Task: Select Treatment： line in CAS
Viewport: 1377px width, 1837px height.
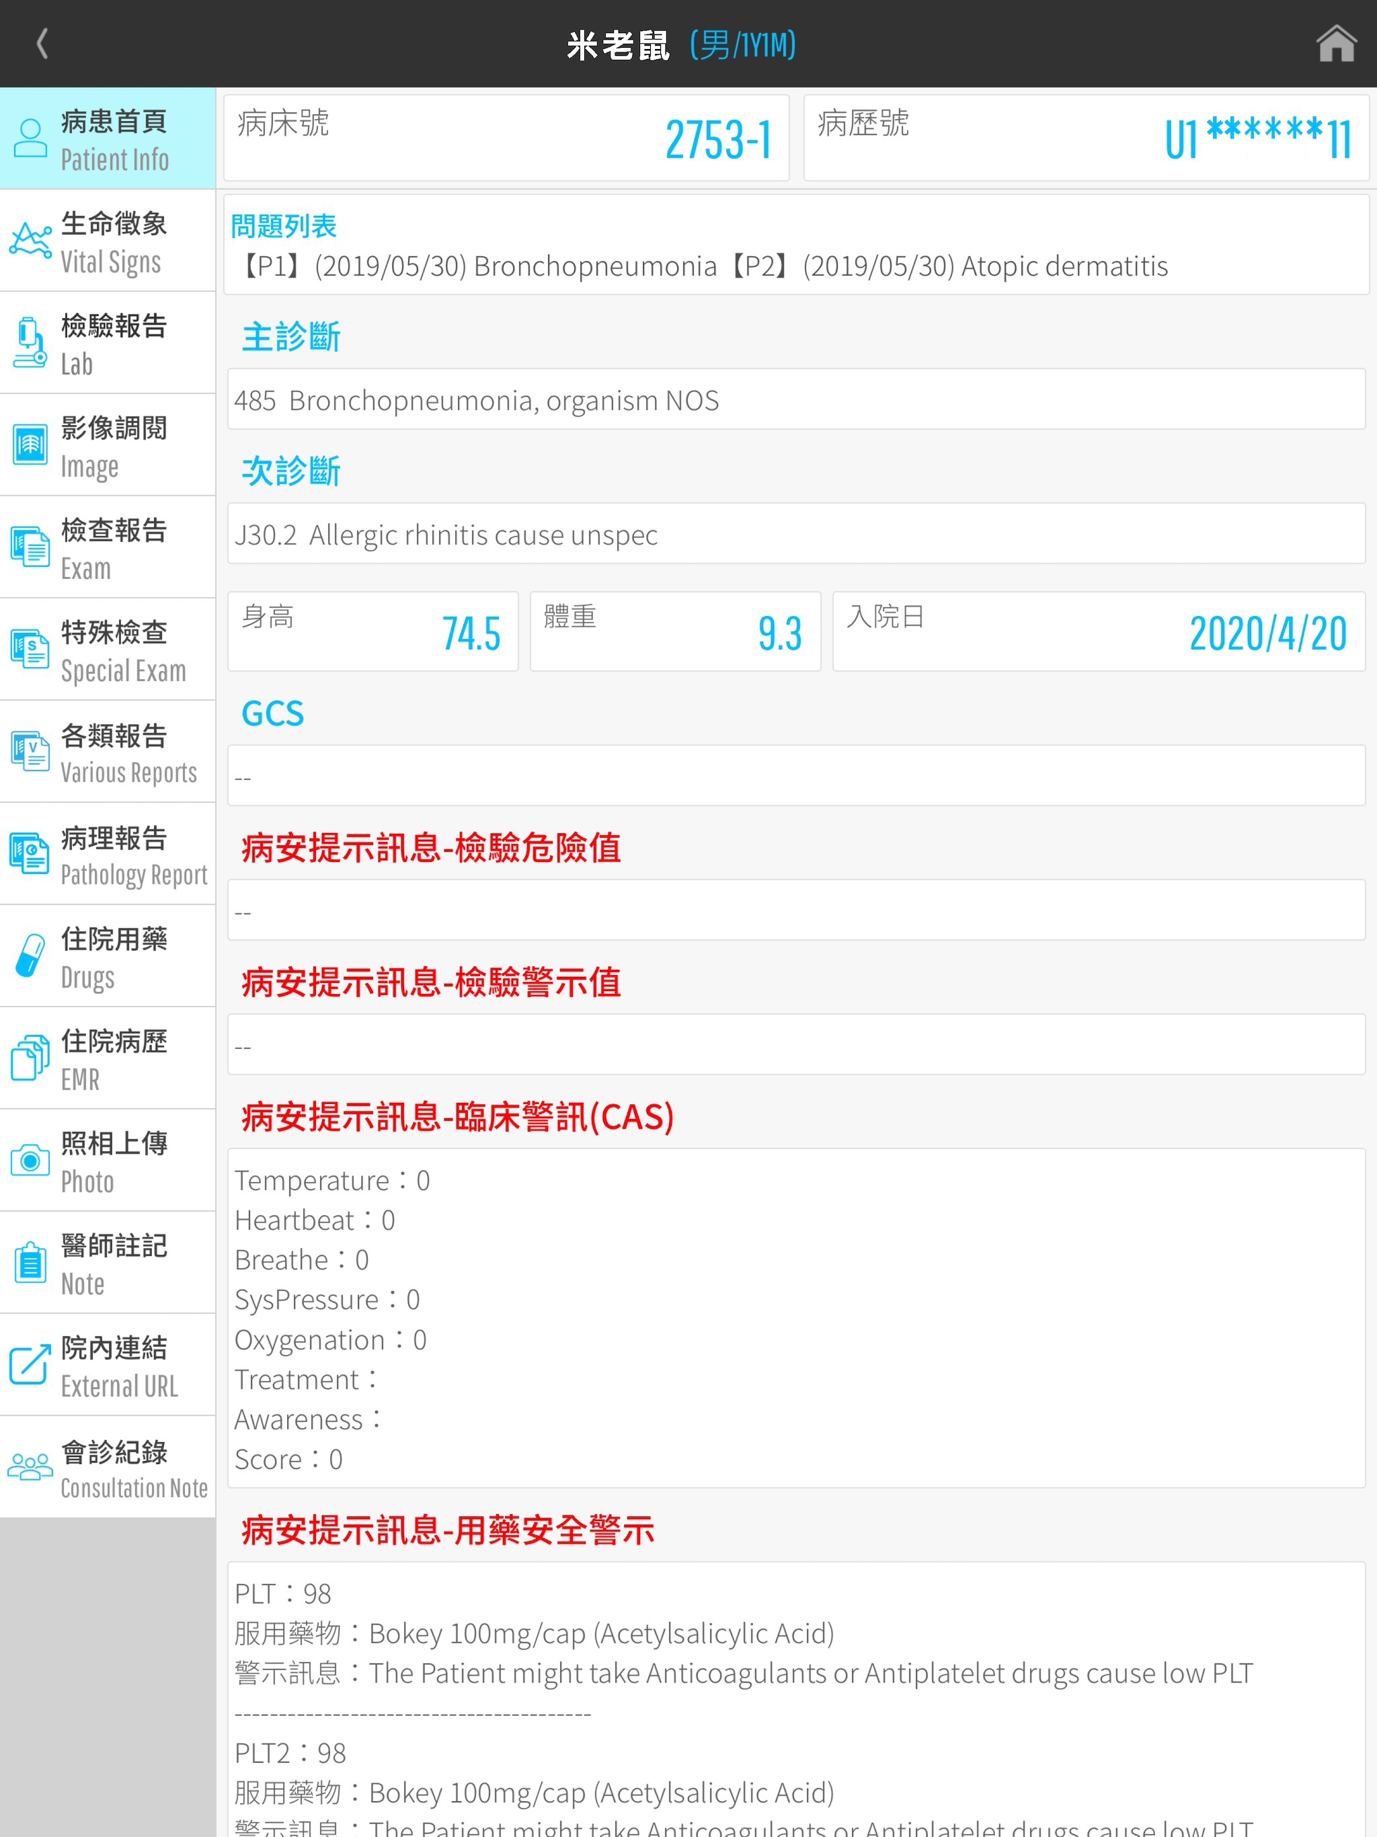Action: coord(307,1379)
